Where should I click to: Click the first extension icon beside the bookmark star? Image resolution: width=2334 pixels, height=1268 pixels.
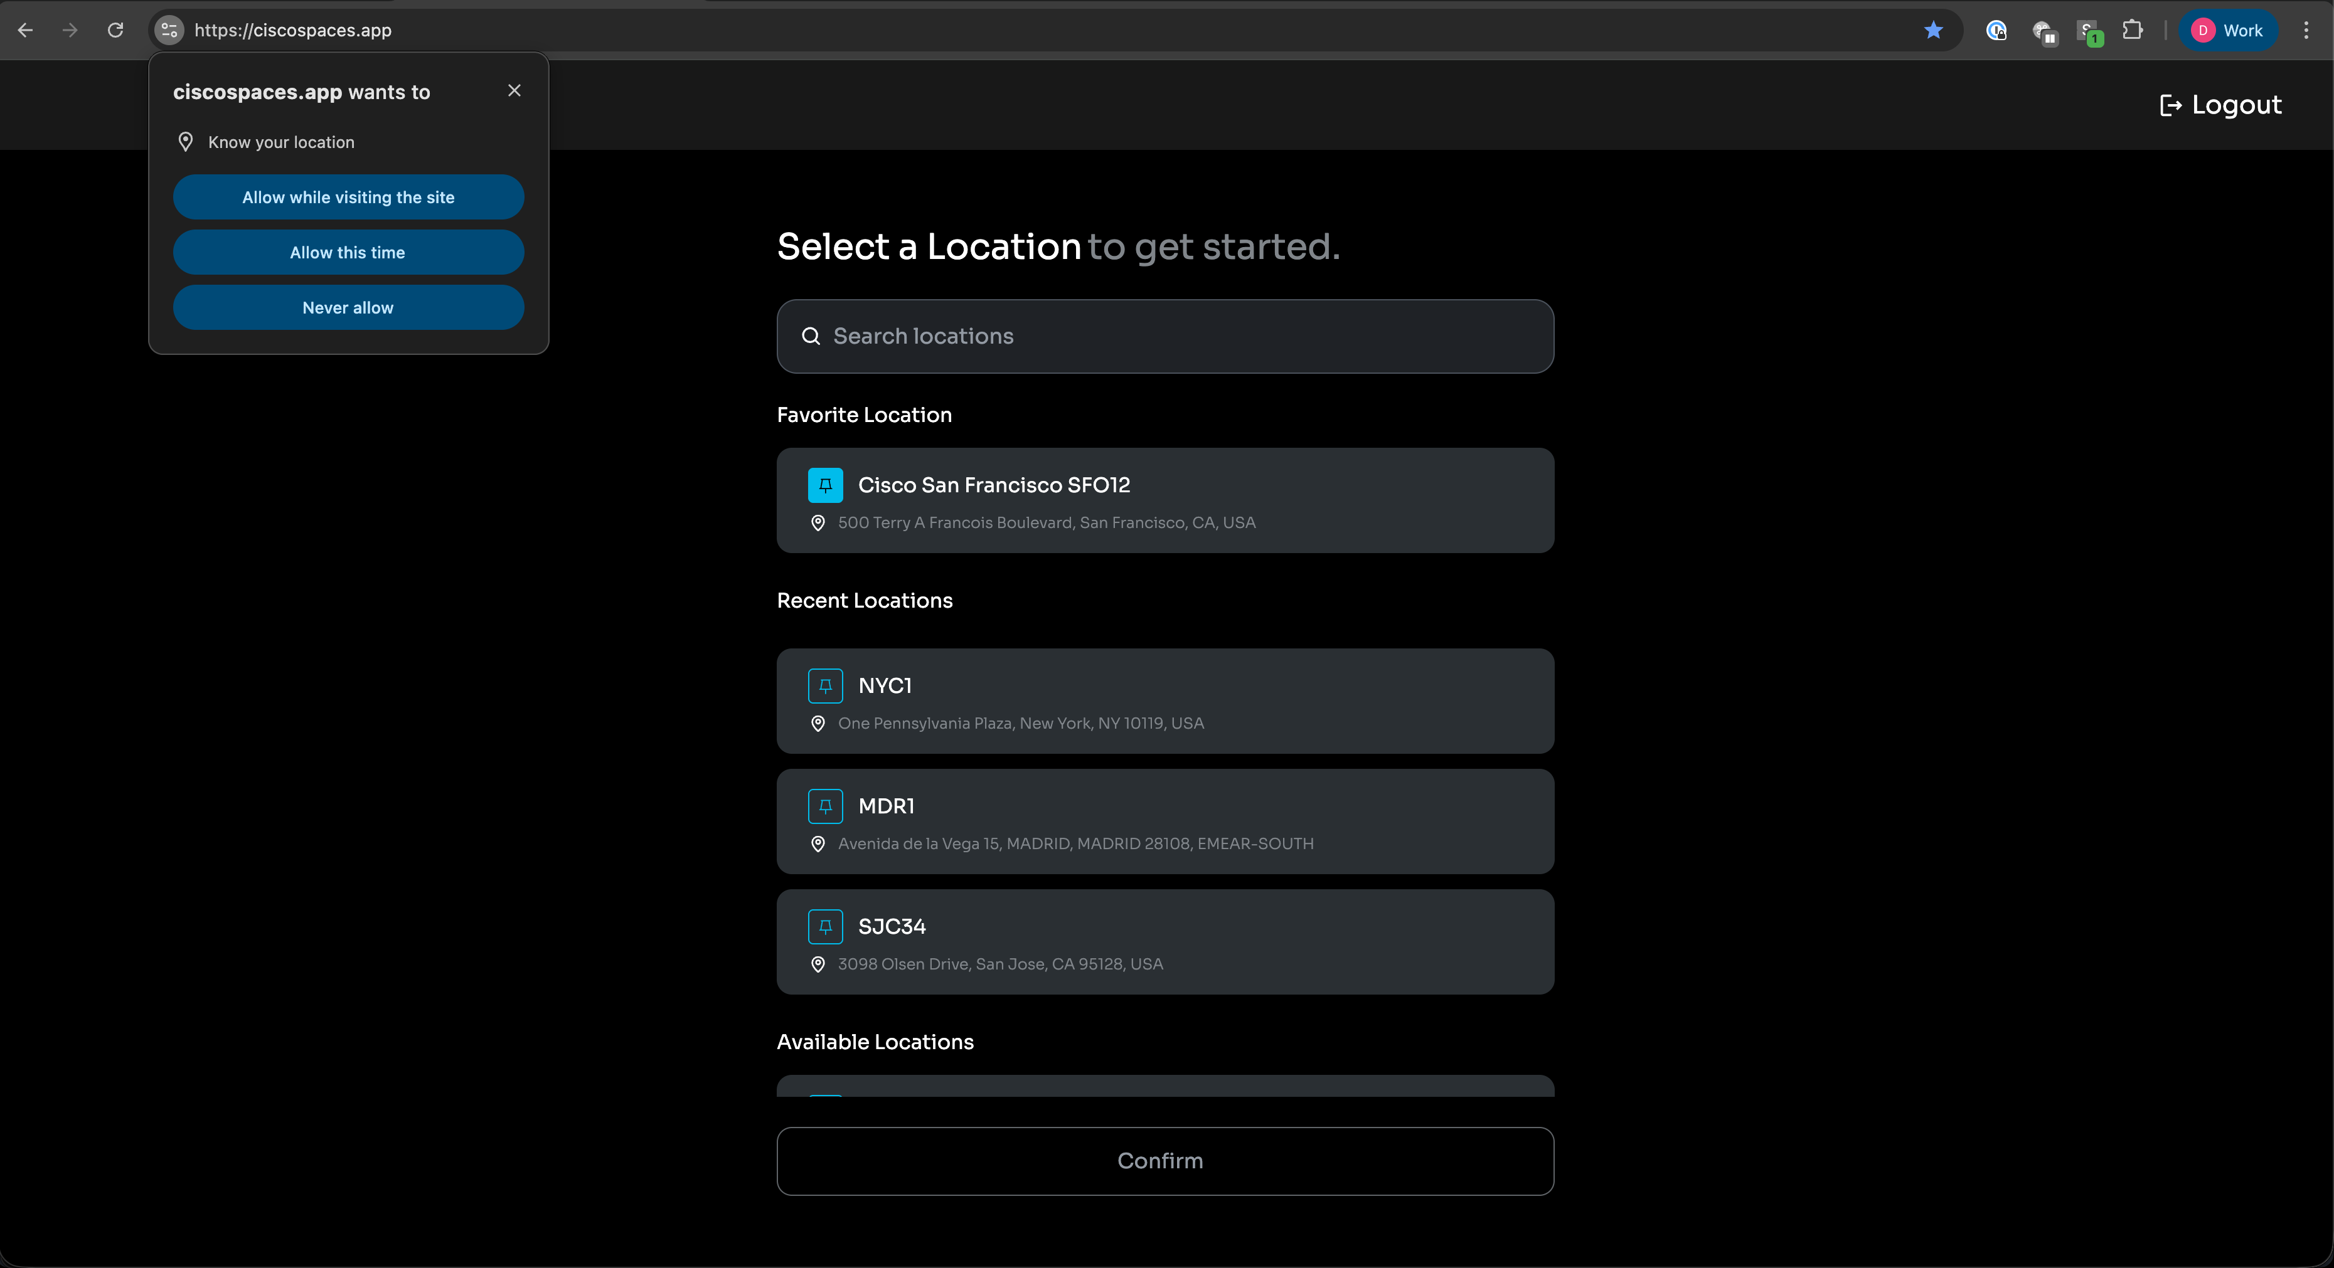(1996, 30)
